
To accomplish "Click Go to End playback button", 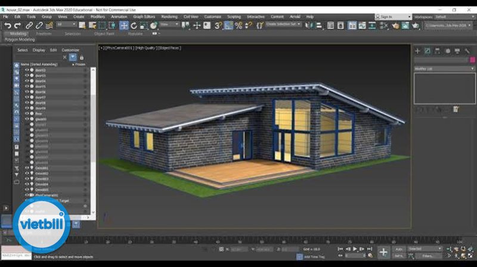I will point(370,249).
